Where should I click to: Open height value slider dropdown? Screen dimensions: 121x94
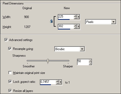pyautogui.click(x=78, y=26)
